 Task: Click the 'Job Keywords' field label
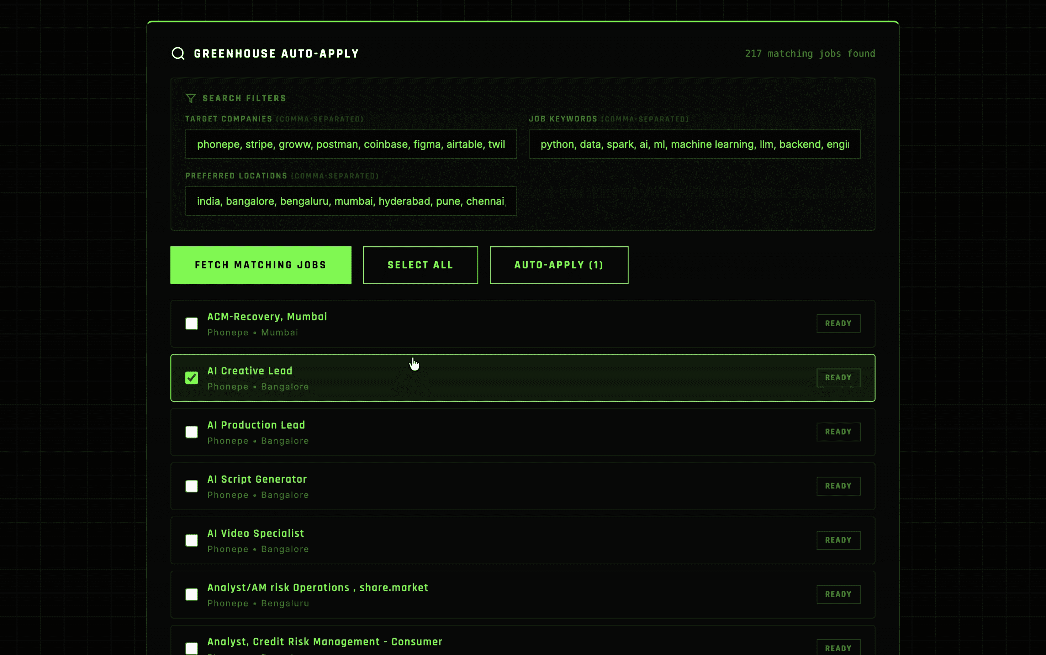click(x=563, y=119)
